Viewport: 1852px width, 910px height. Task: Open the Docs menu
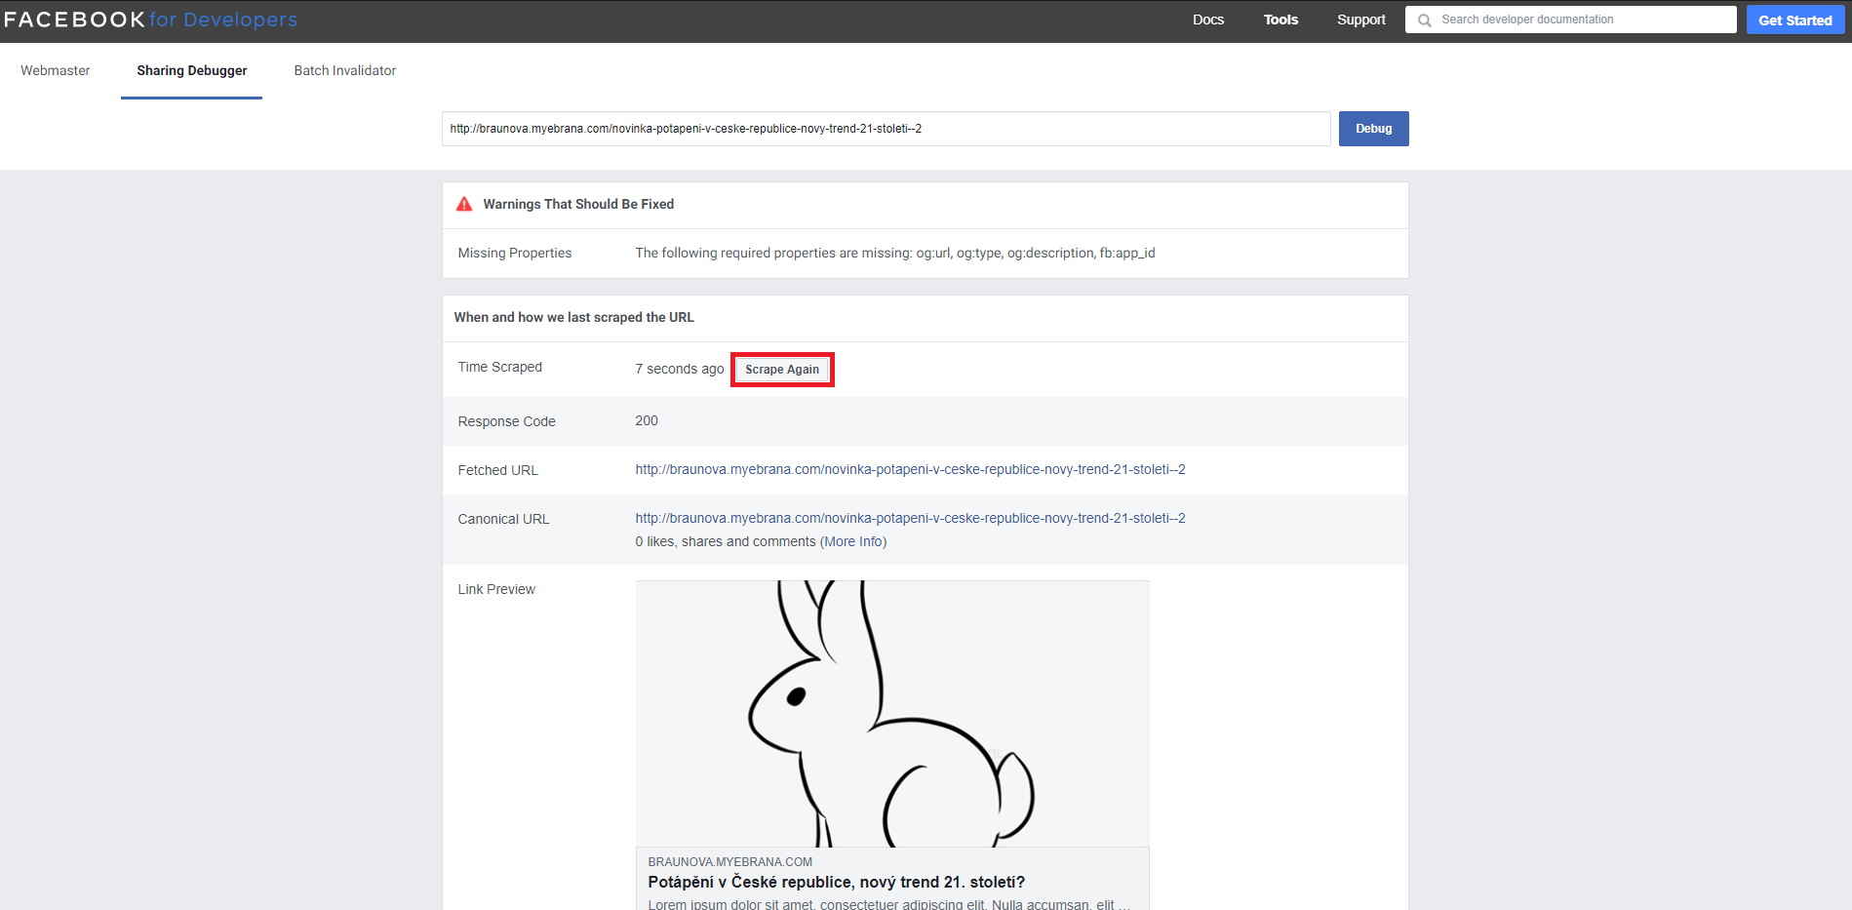pos(1207,20)
